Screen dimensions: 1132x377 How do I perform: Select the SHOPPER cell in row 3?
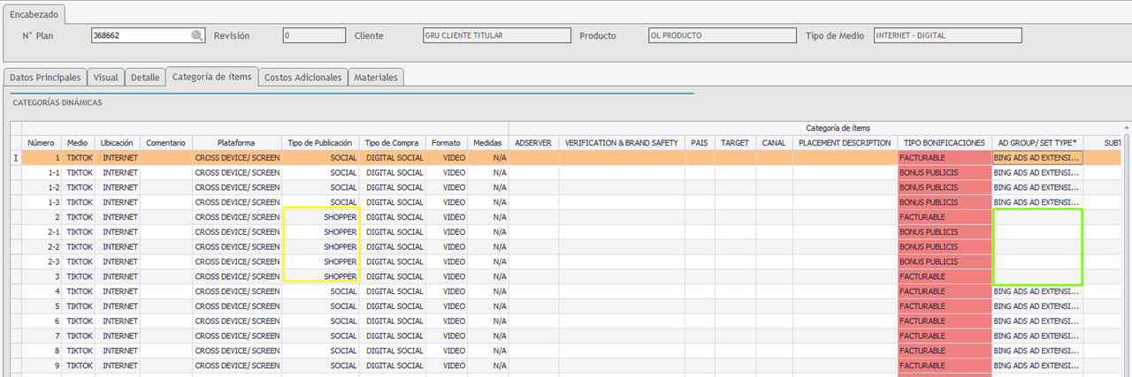click(320, 276)
